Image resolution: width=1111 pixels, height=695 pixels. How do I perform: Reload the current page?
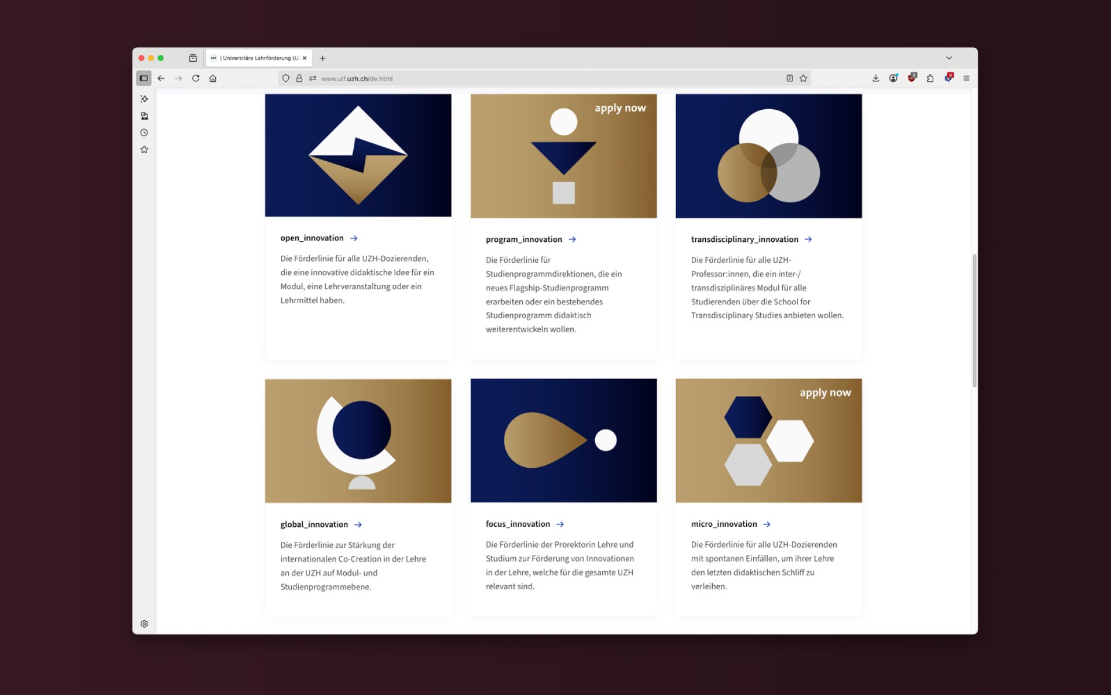[196, 78]
